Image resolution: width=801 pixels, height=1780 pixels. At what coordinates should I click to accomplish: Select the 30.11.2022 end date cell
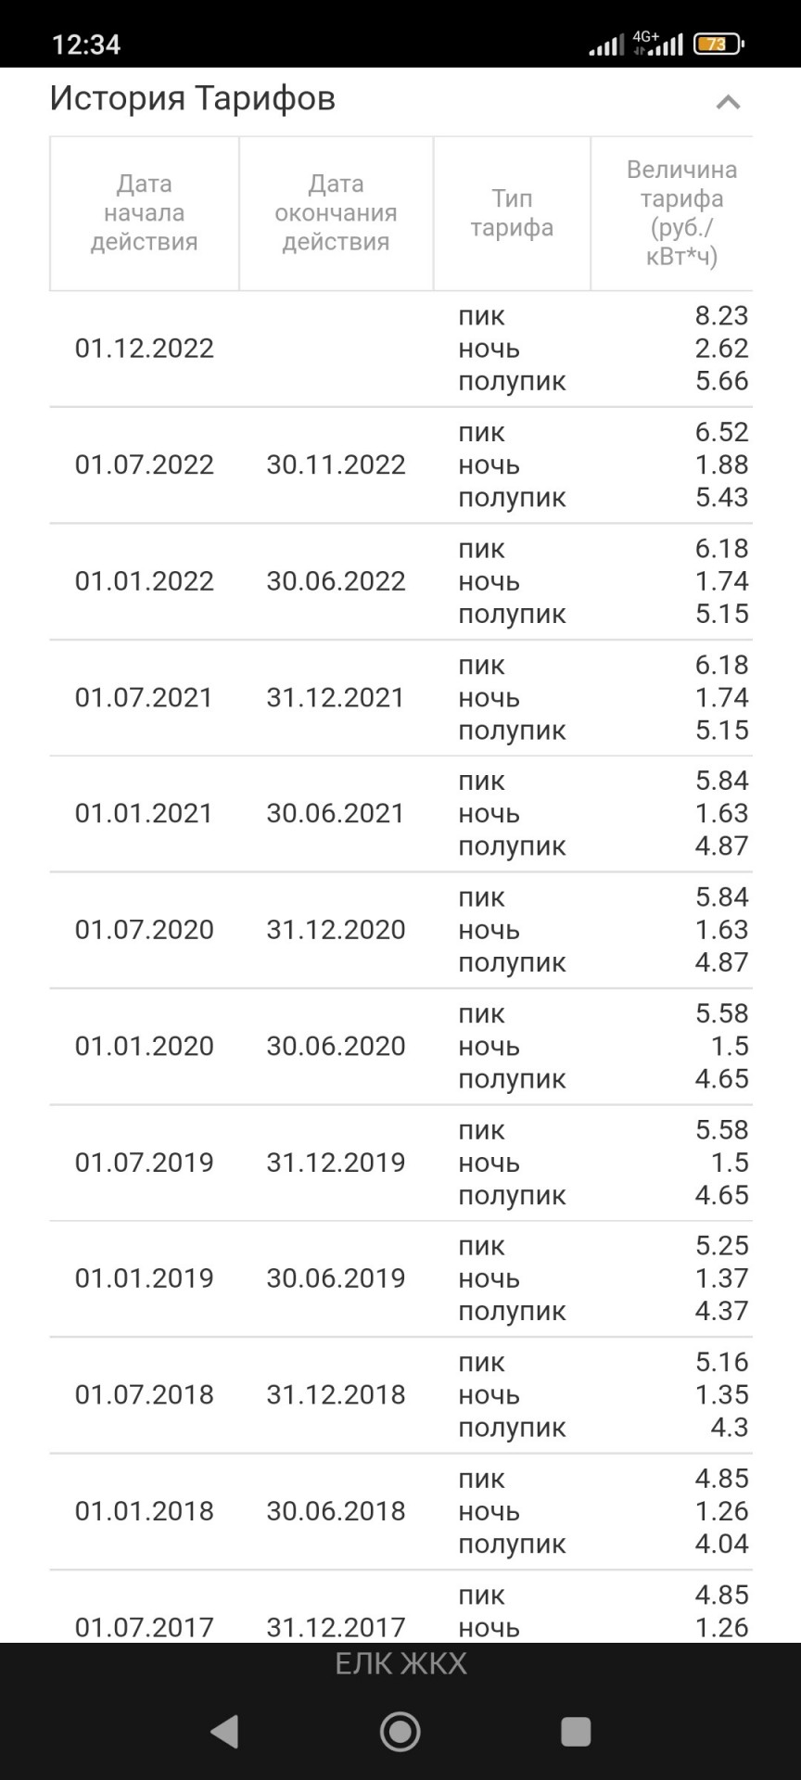(x=336, y=464)
